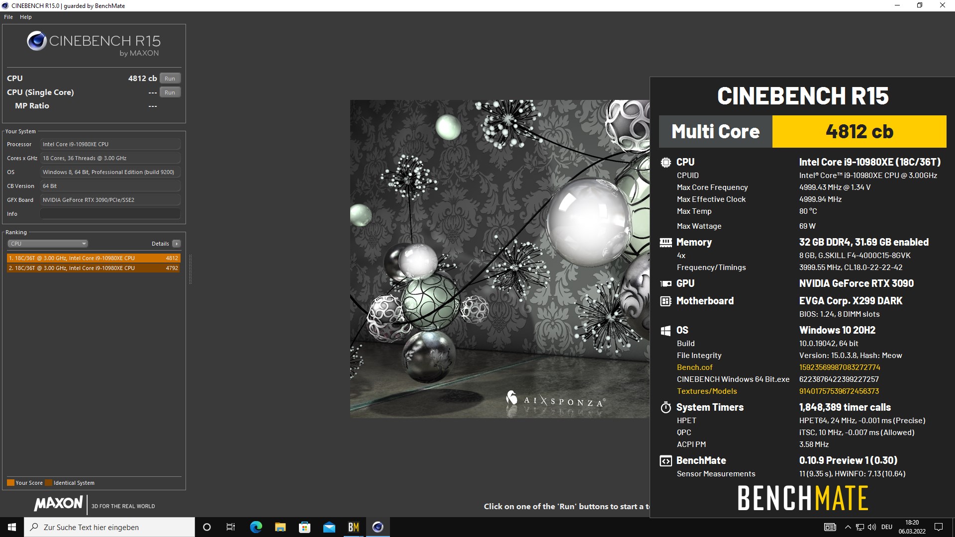
Task: Switch to BenchMate taskbar app
Action: pyautogui.click(x=354, y=527)
